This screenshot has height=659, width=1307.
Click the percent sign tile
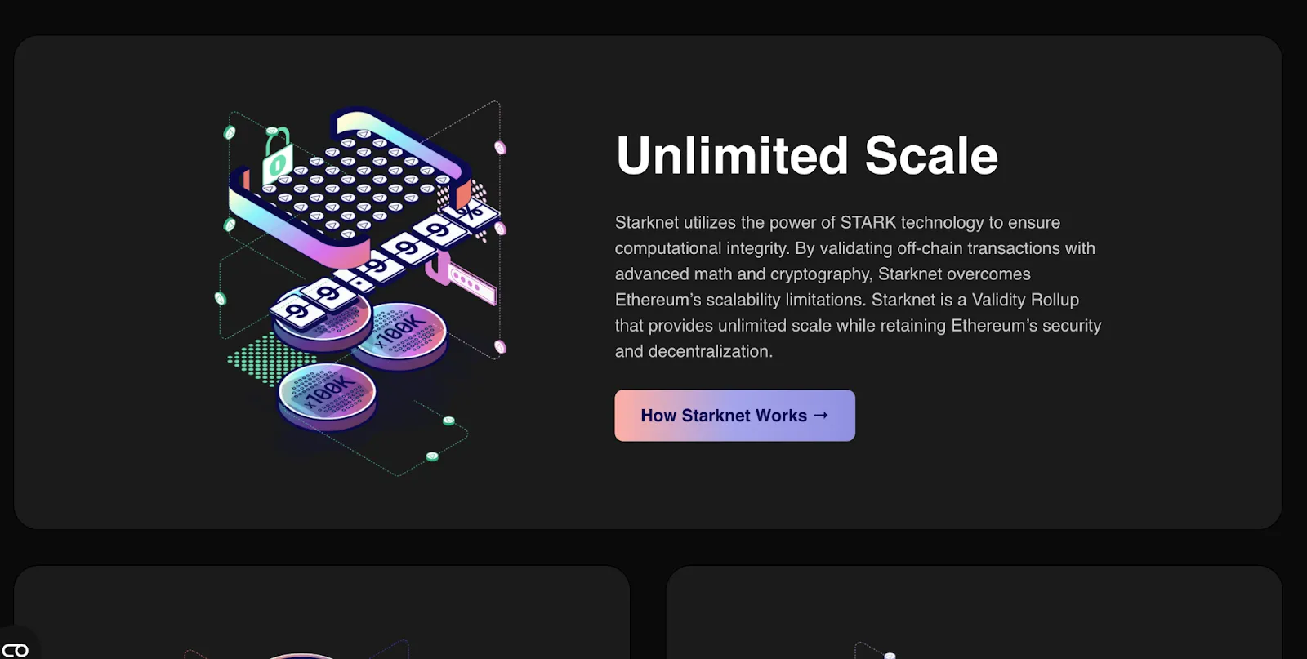click(x=471, y=215)
